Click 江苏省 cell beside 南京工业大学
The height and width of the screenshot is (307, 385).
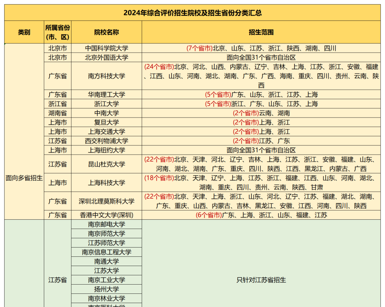coord(58,263)
